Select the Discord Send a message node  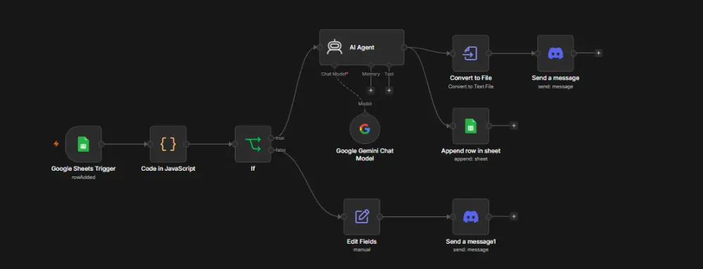click(555, 53)
